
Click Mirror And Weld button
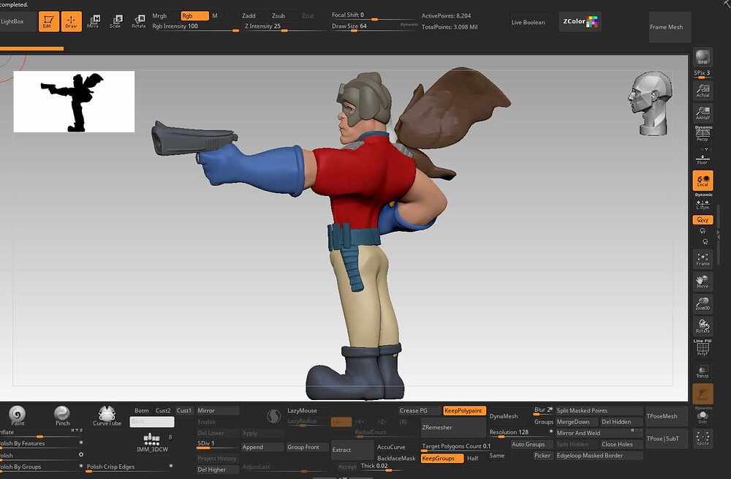click(x=599, y=433)
